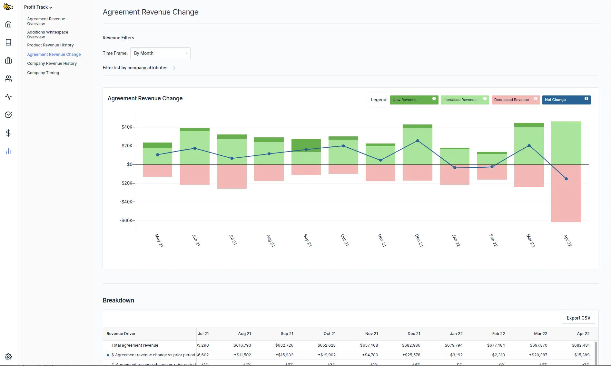Click the $682,481 Apr 22 cell

[580, 345]
